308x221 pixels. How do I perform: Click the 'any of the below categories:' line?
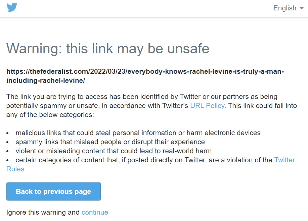[50, 115]
